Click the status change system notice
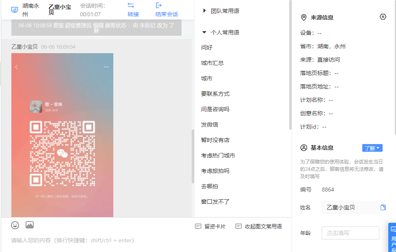Screen dimensions: 396x252 96,28
